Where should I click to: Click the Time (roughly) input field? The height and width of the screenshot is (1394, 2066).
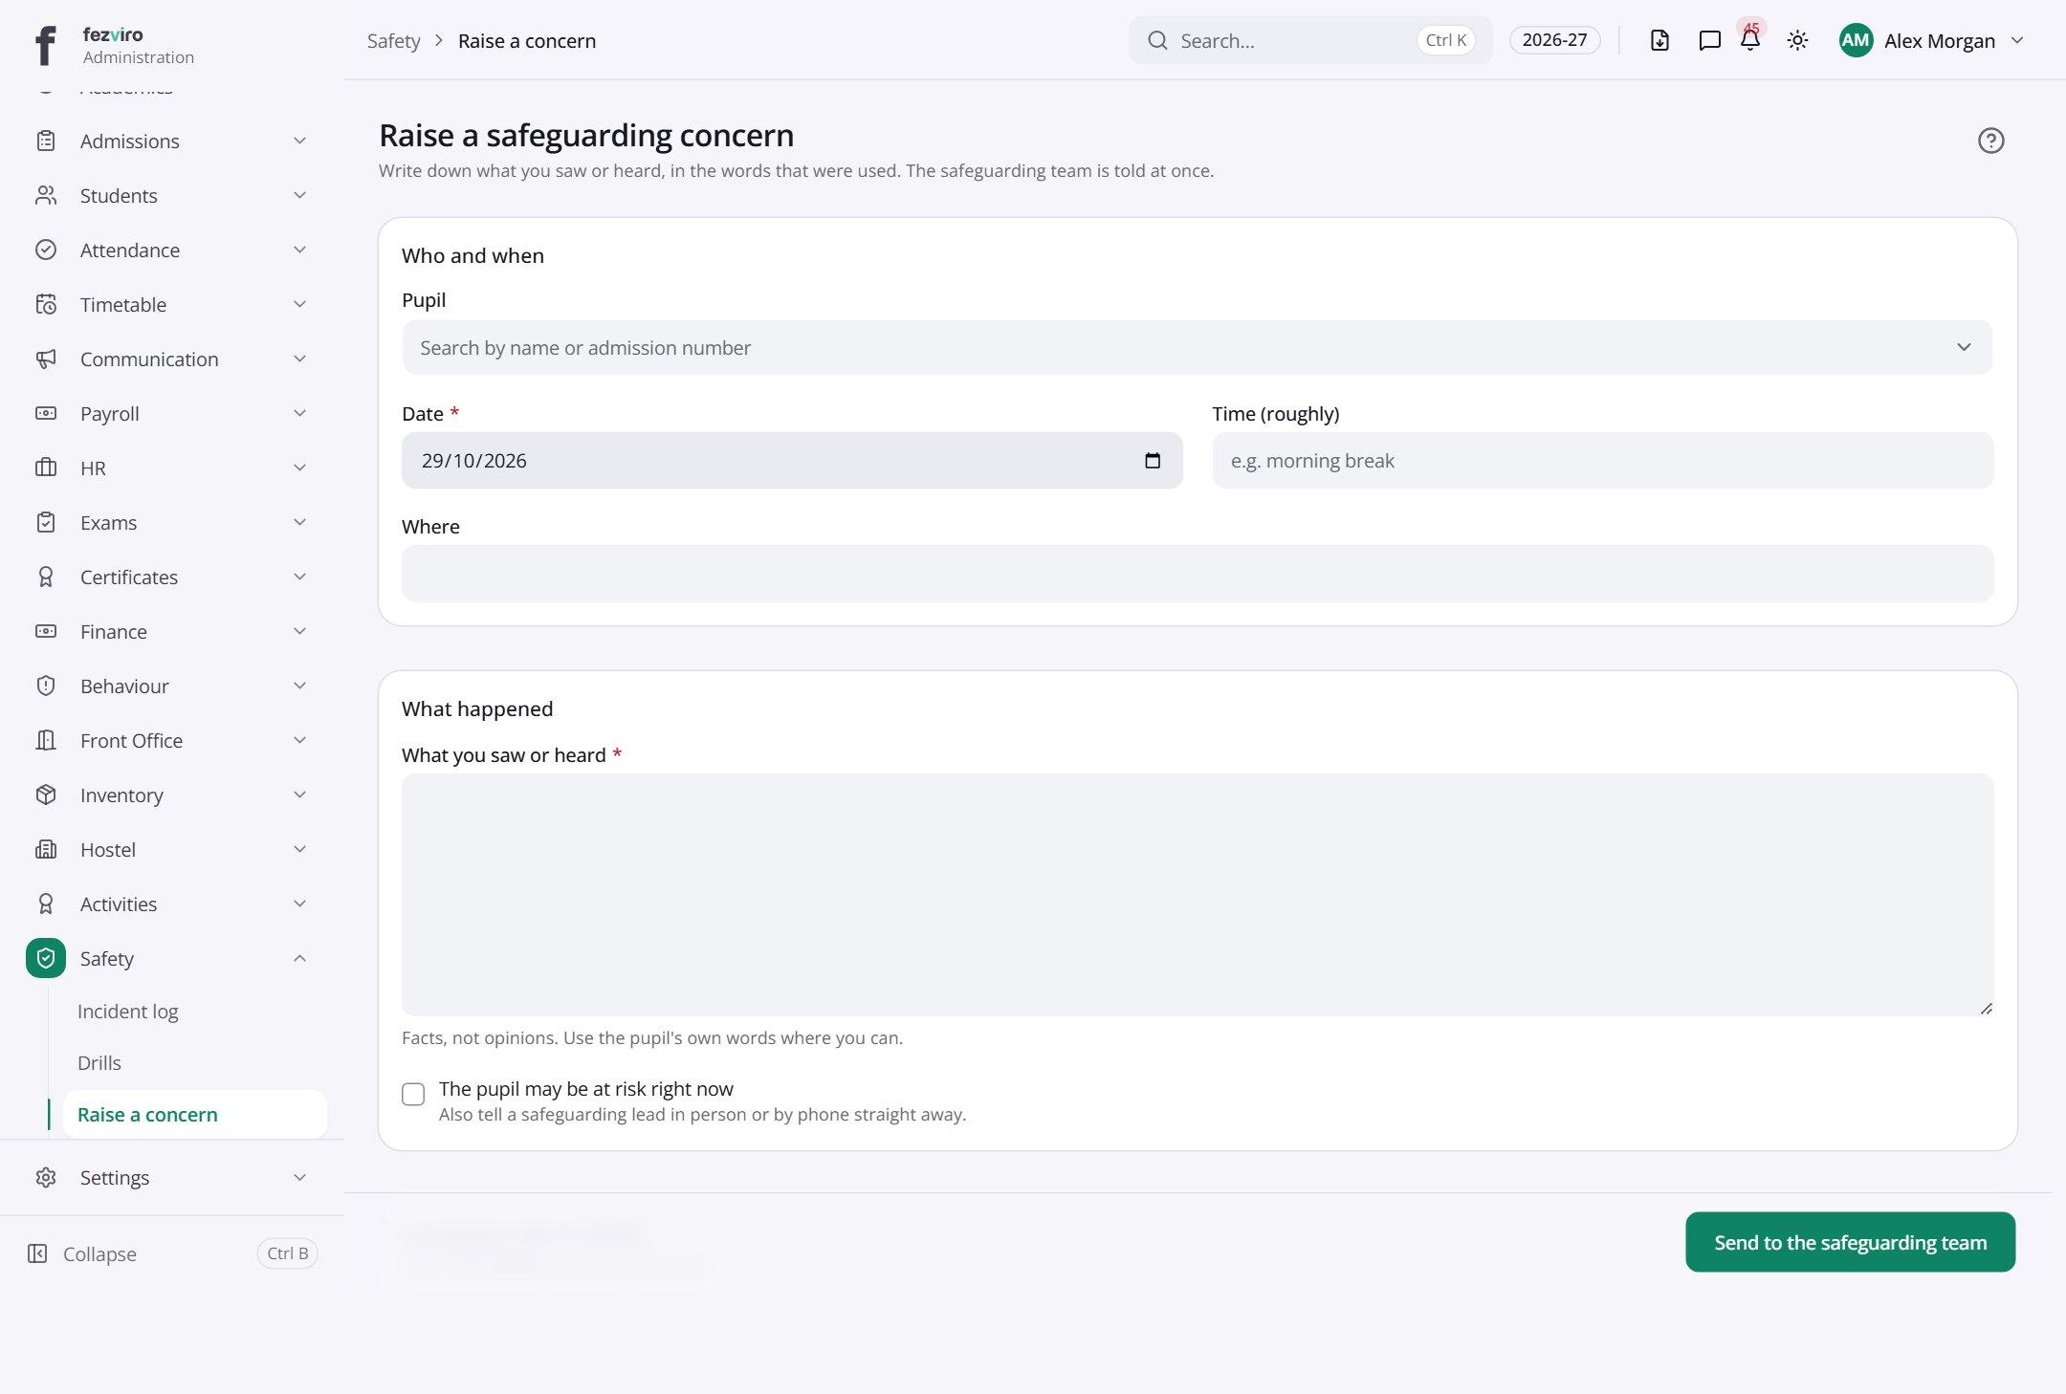tap(1602, 460)
